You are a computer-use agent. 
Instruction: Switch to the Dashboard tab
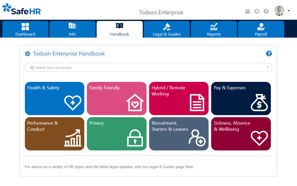click(25, 29)
